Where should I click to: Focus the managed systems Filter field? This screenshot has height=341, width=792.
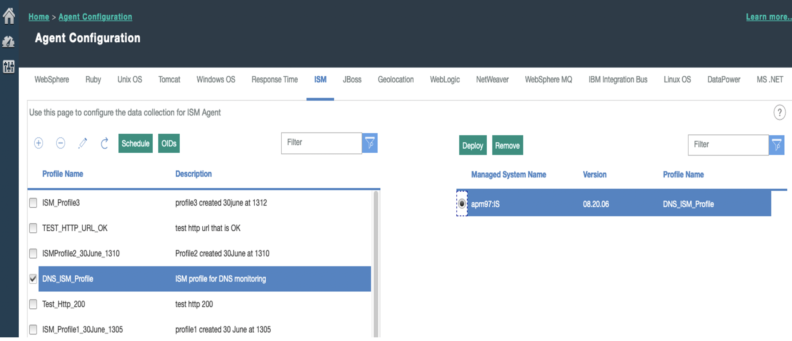pos(728,145)
